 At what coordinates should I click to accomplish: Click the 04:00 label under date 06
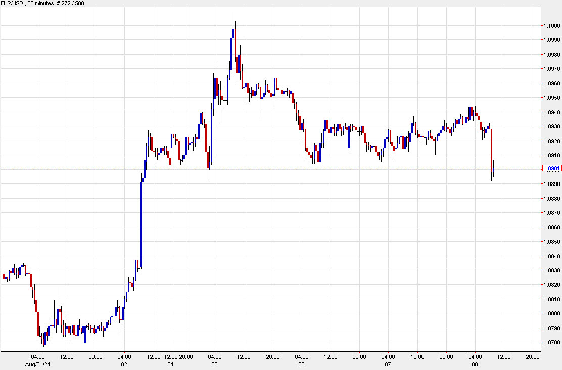click(302, 356)
